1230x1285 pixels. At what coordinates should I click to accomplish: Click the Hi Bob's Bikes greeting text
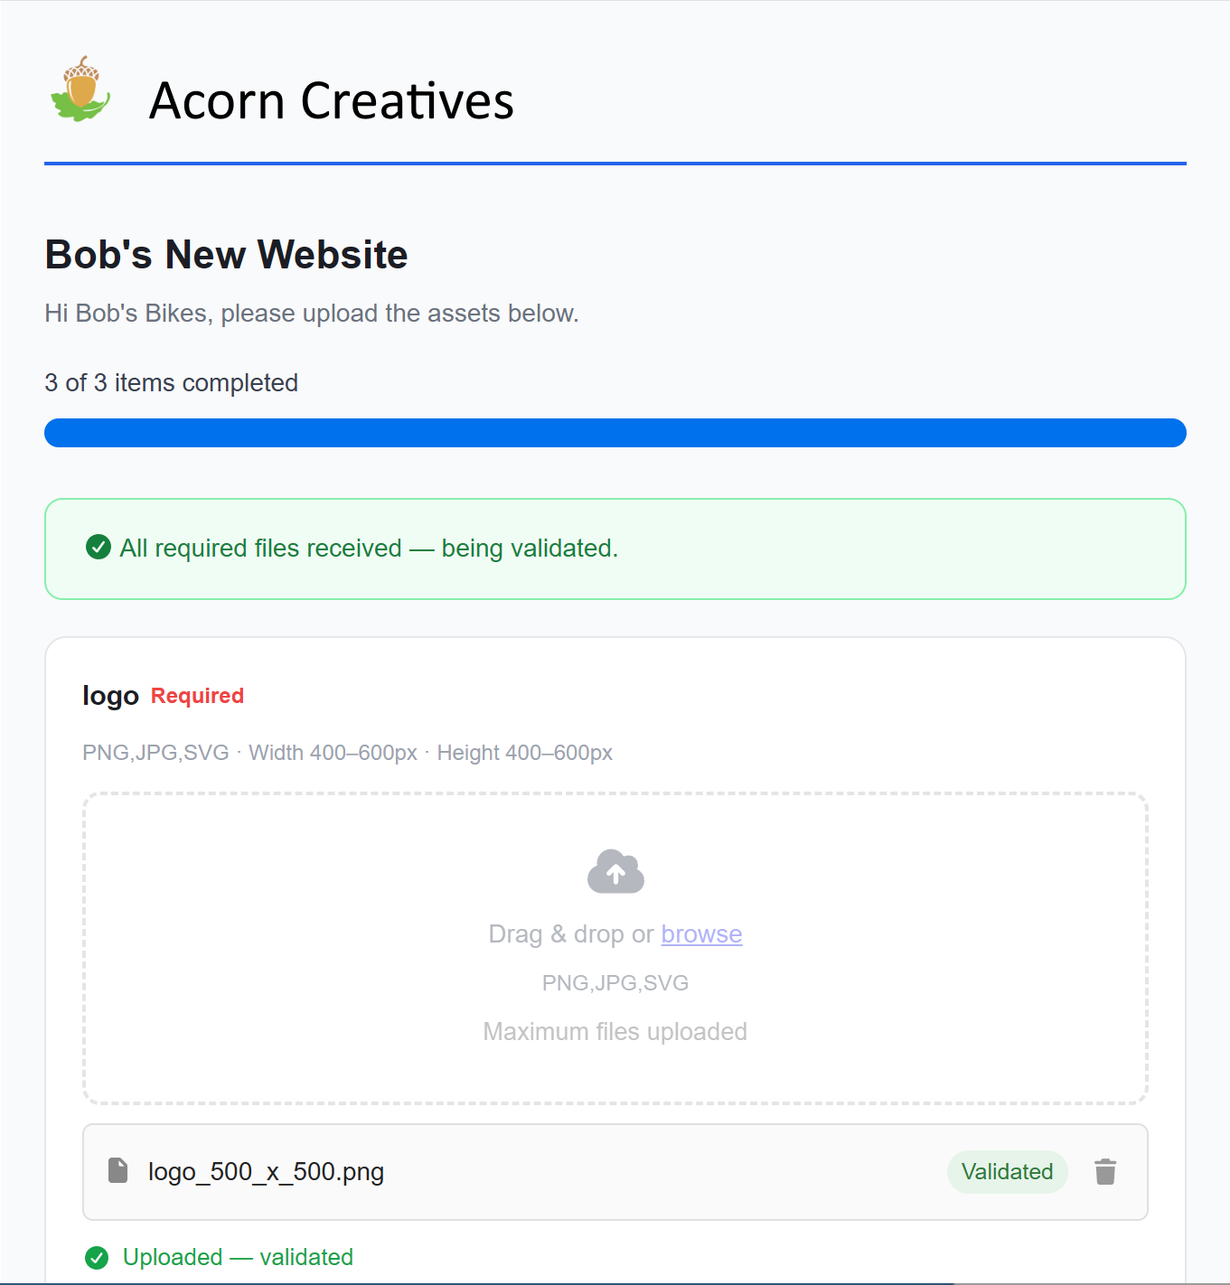pos(311,314)
